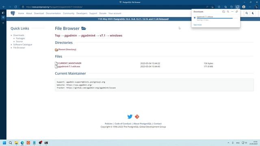Open the Developers menu item
Viewport: 260px width, 146px height.
coord(82,13)
